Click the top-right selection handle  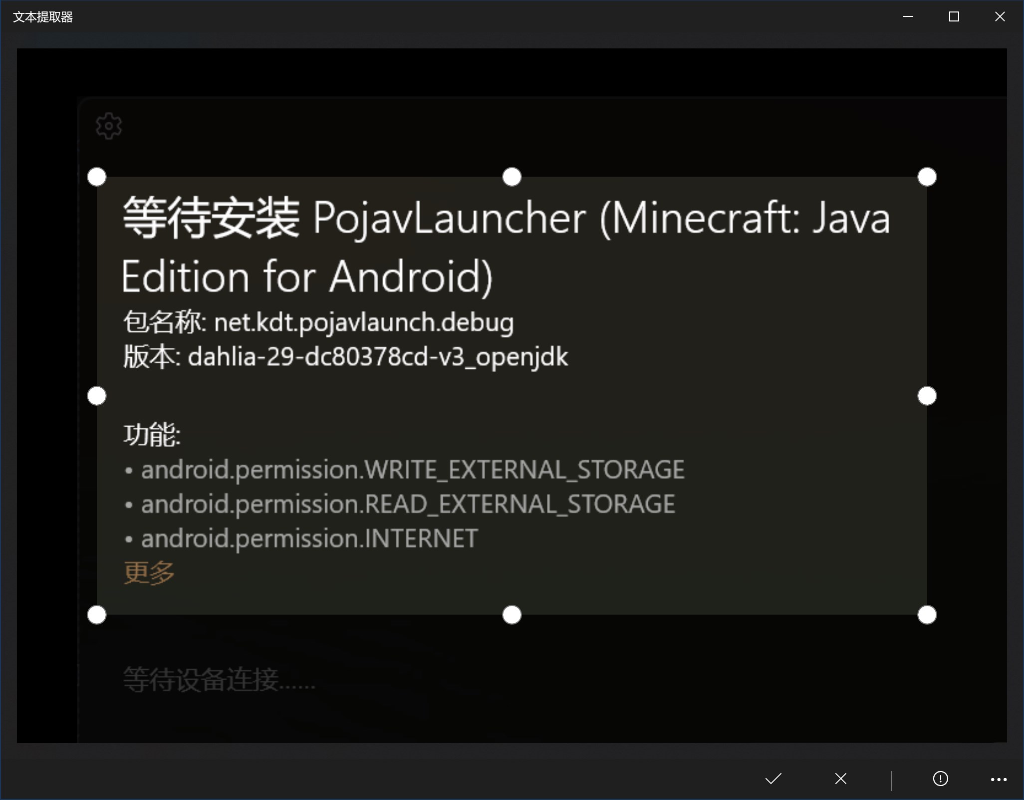927,177
